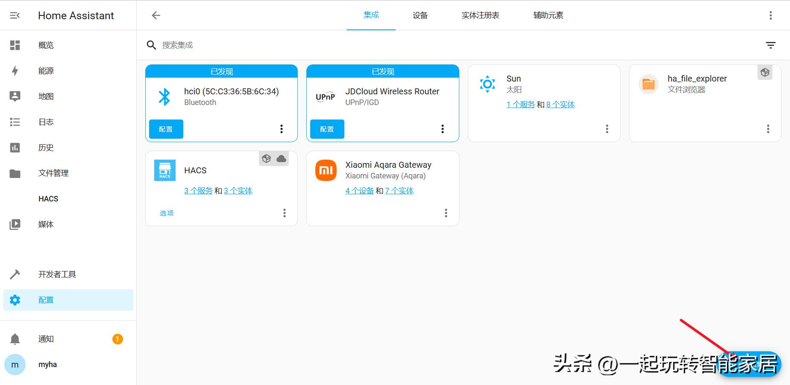Switch to the 设备 (Devices) tab
This screenshot has width=790, height=385.
tap(420, 15)
